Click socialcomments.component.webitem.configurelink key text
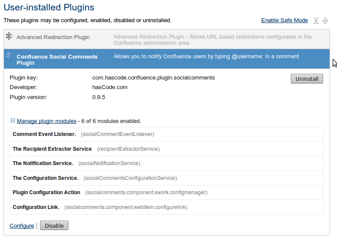 pyautogui.click(x=126, y=207)
